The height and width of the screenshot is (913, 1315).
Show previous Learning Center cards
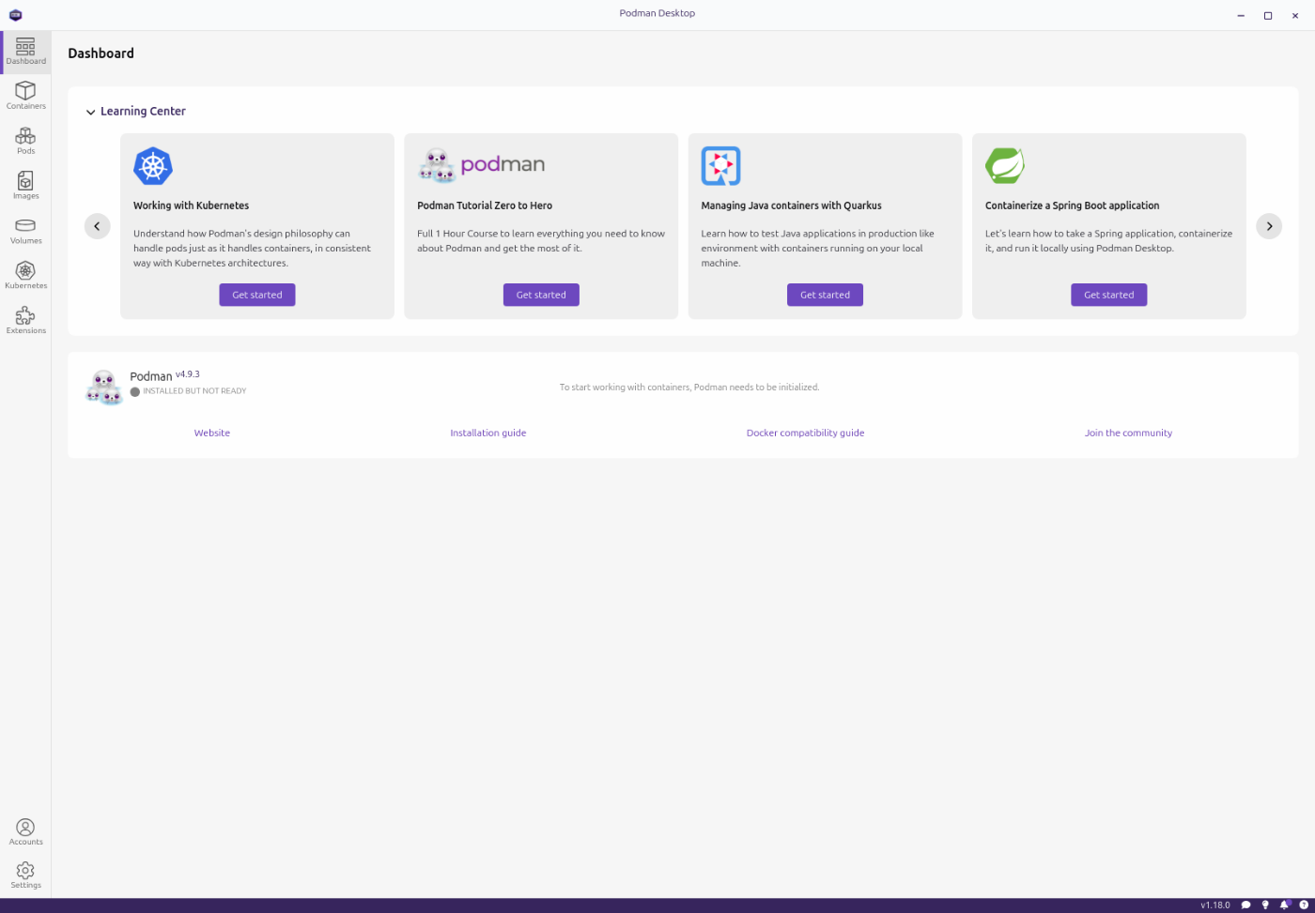click(x=97, y=226)
